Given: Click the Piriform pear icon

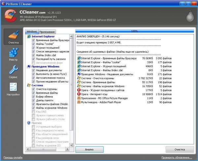Looking at the screenshot, I should click(190, 16).
